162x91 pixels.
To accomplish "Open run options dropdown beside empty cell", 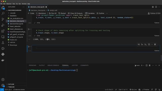I will coord(31,47).
